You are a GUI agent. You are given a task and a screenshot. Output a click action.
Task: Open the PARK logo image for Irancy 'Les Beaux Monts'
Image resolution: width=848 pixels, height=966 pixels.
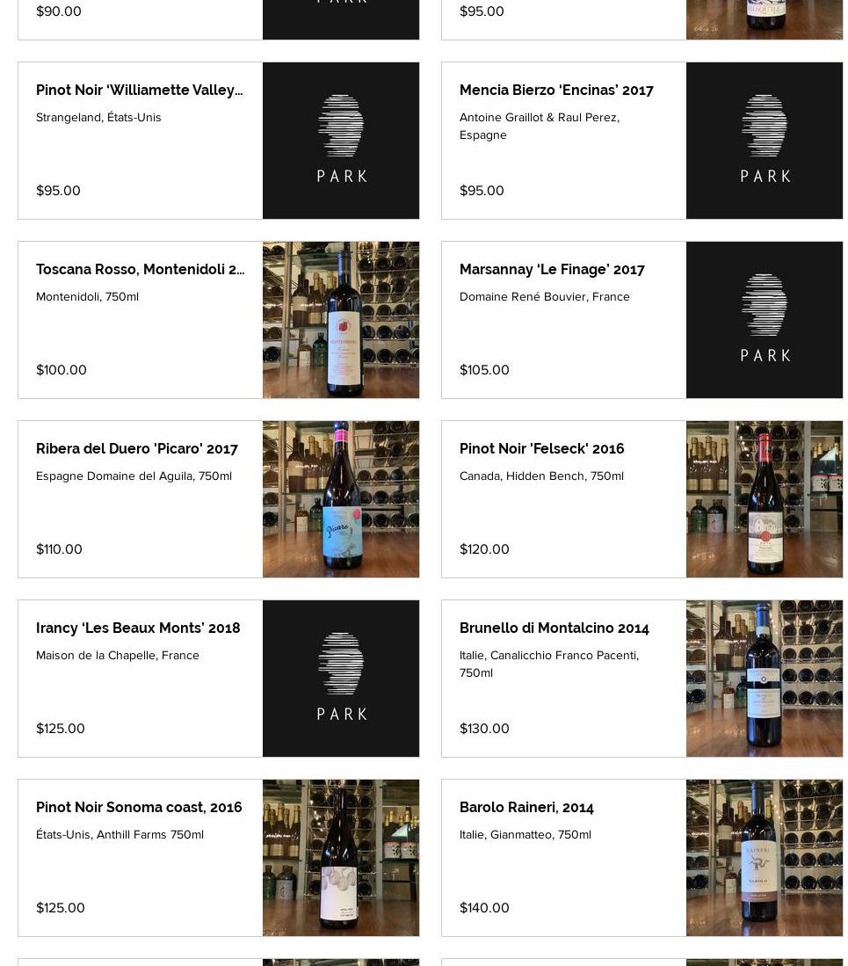pos(341,679)
